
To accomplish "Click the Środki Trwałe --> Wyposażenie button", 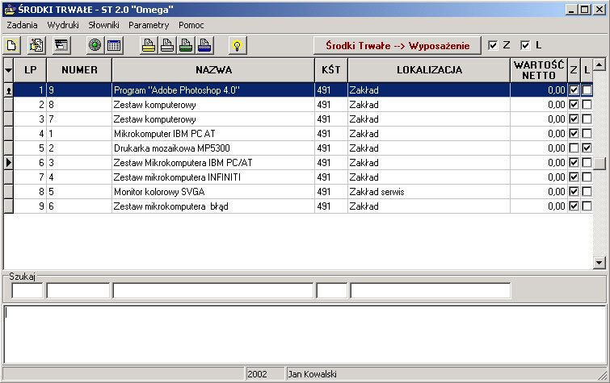I will point(397,45).
